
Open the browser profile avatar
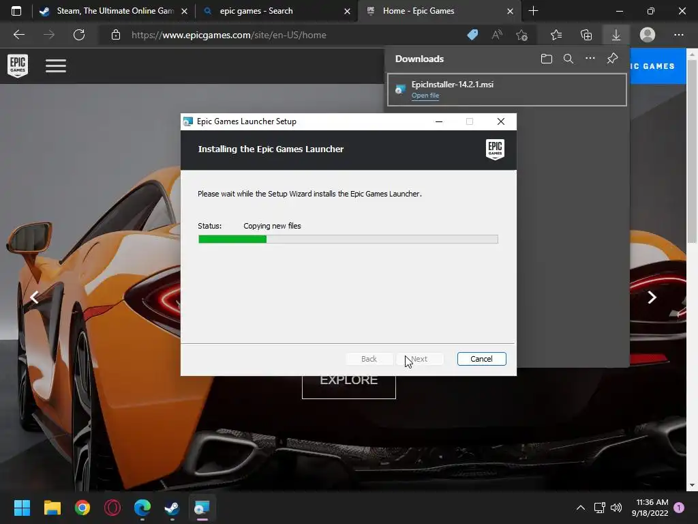coord(648,35)
